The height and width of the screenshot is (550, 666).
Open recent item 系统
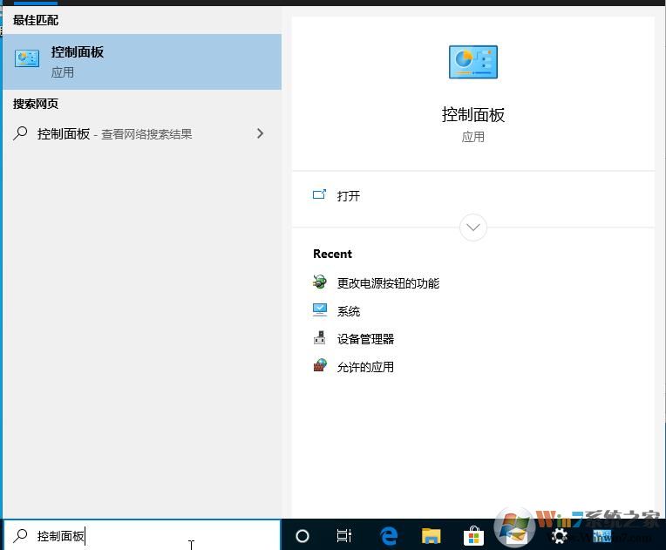coord(349,311)
